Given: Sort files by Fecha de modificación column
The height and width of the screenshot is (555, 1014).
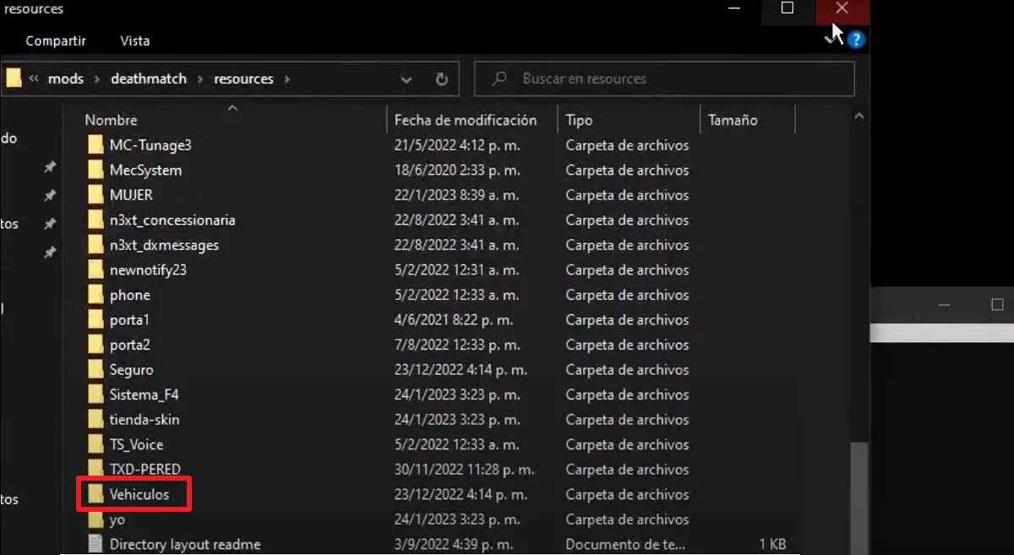Looking at the screenshot, I should pos(465,120).
